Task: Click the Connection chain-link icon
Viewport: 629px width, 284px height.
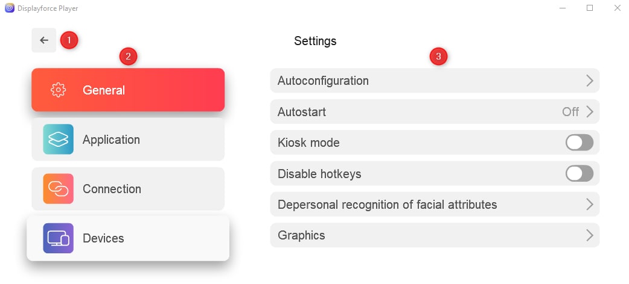Action: pos(58,189)
